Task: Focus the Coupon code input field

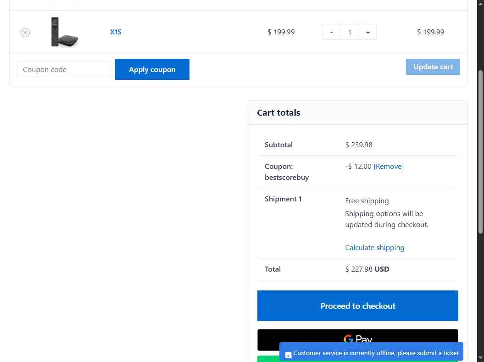Action: pos(64,69)
